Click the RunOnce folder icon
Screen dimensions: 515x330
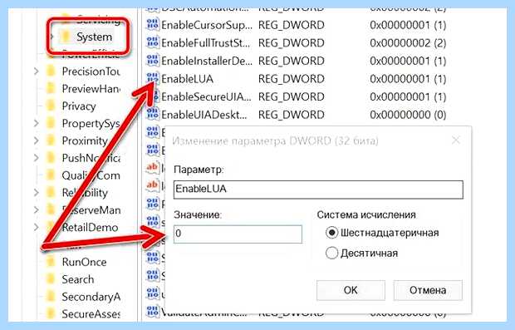tap(51, 262)
